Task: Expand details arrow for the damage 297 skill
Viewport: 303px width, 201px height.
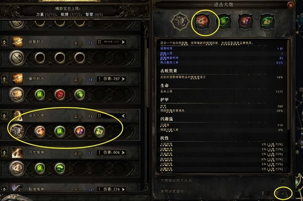Action: click(x=123, y=79)
